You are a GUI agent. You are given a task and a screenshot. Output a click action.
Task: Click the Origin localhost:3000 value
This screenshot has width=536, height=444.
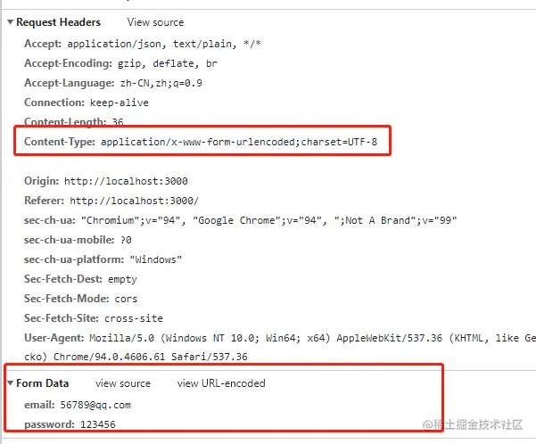click(126, 181)
